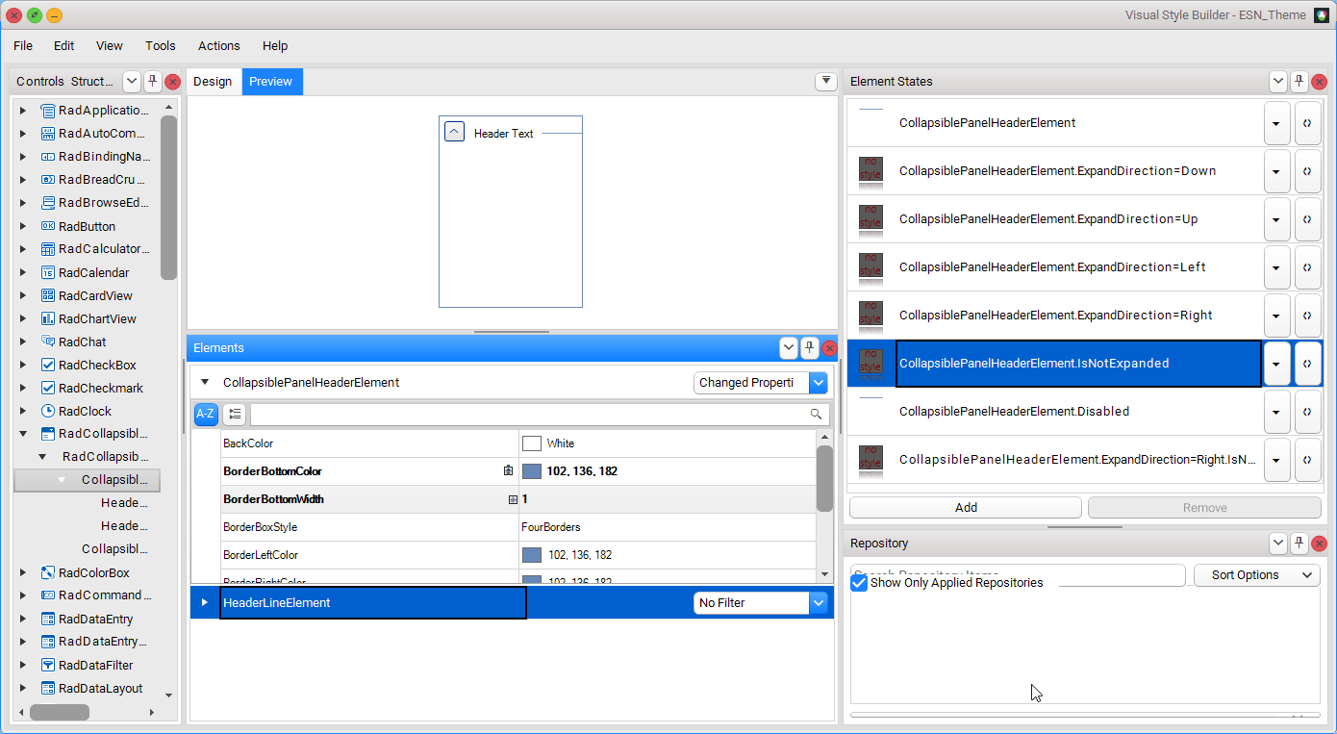Viewport: 1337px width, 734px height.
Task: Switch to the Preview tab
Action: pos(271,82)
